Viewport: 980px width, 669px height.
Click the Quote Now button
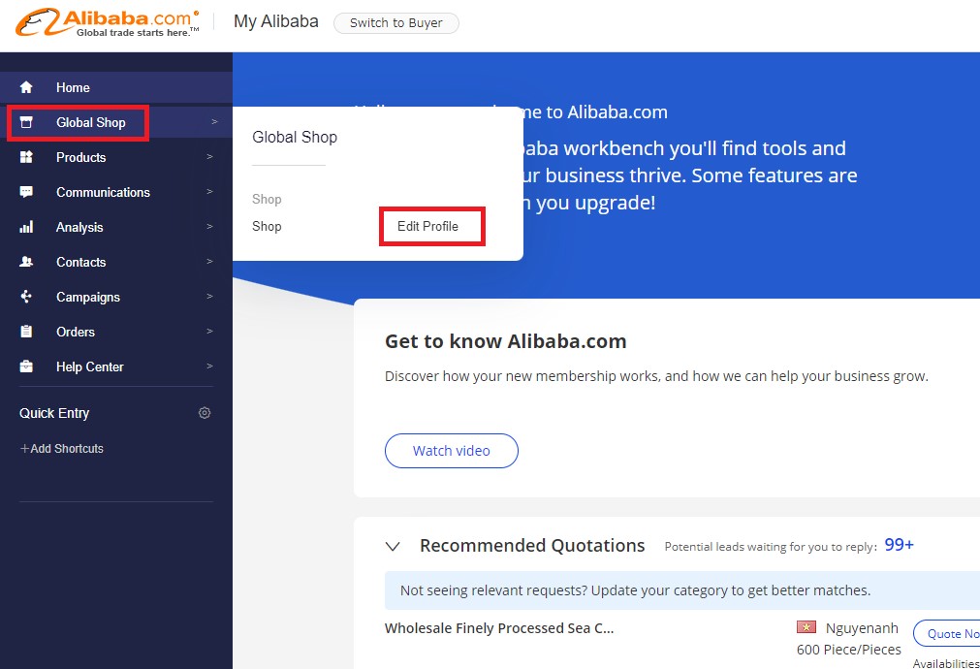coord(946,633)
